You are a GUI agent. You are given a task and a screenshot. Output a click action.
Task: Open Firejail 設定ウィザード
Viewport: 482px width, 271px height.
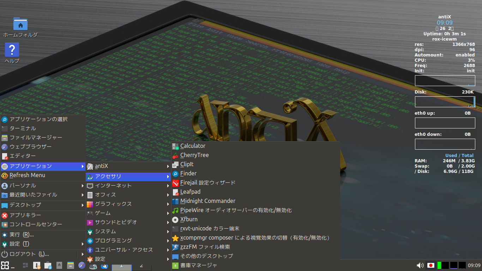click(255, 183)
